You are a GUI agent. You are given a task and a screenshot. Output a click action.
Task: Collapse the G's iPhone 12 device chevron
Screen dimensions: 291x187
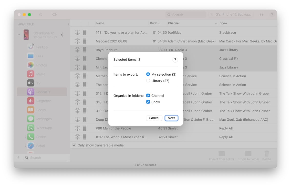point(19,35)
